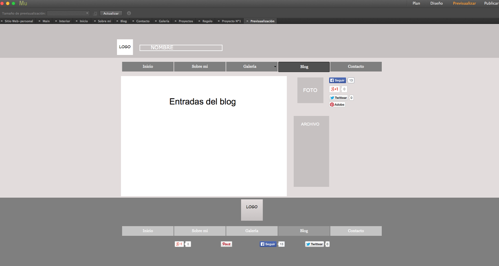Click the Twittear button in the sidebar
Viewport: 499px width, 266px height.
pos(338,98)
